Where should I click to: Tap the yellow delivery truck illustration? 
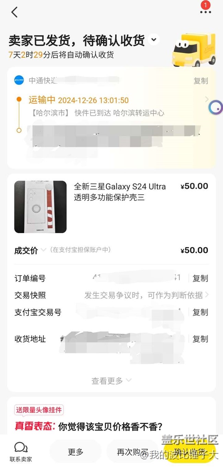(194, 50)
